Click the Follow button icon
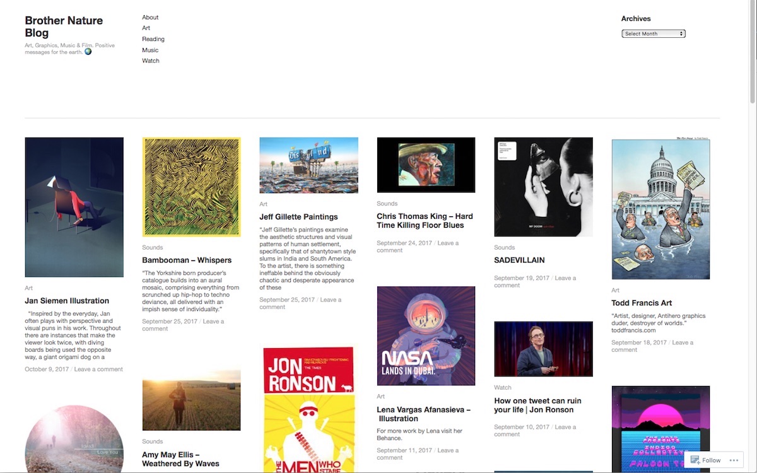This screenshot has height=473, width=757. (x=695, y=460)
